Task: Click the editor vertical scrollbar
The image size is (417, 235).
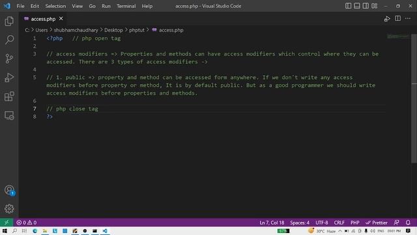Action: [x=414, y=99]
